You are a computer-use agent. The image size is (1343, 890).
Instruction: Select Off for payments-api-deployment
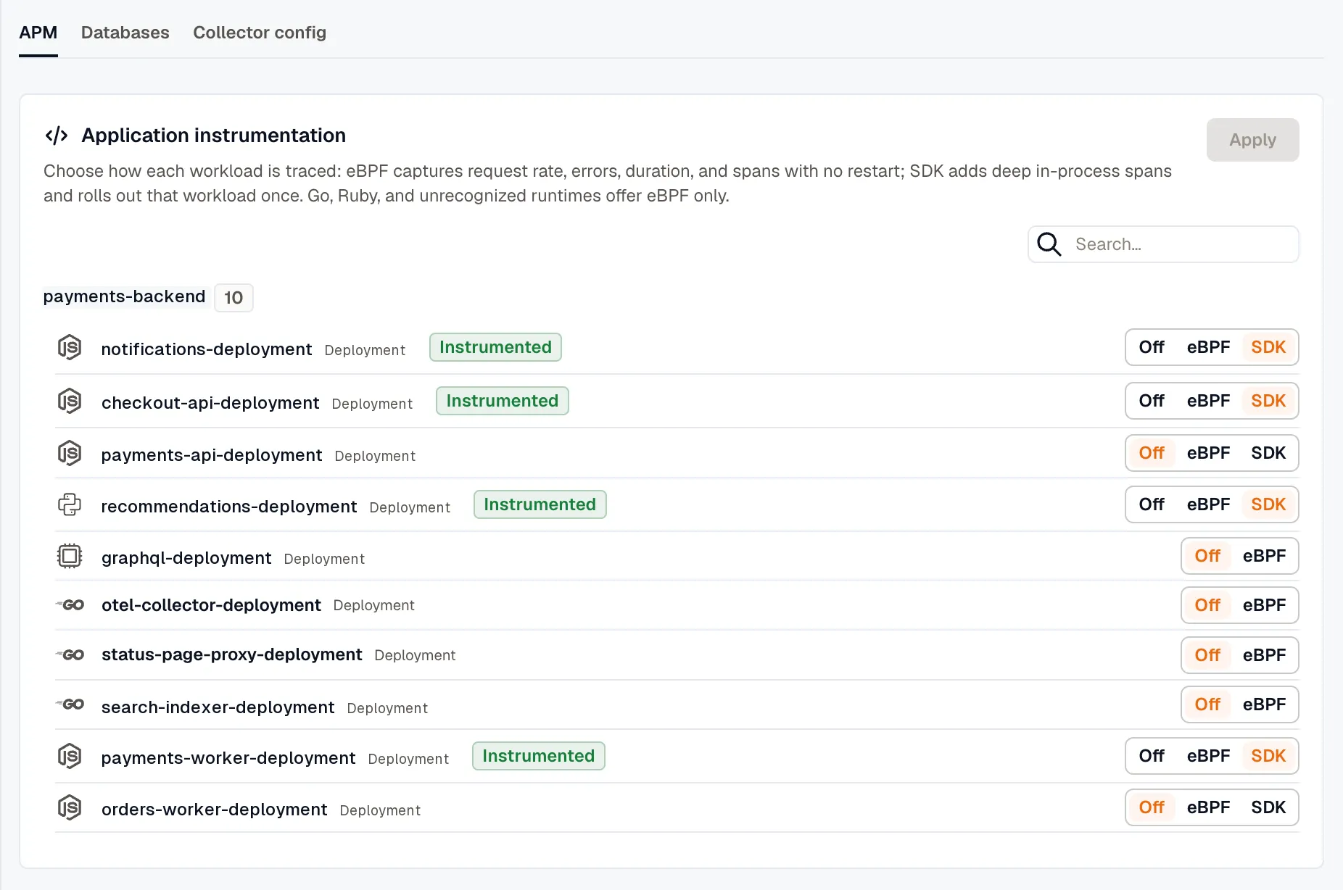1152,453
